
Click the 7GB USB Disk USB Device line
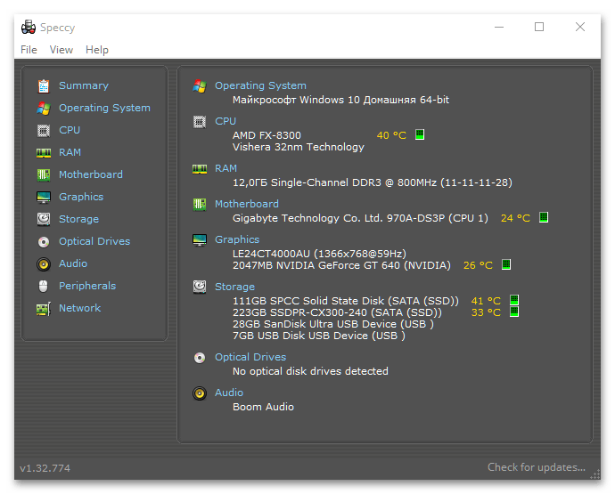pos(319,336)
